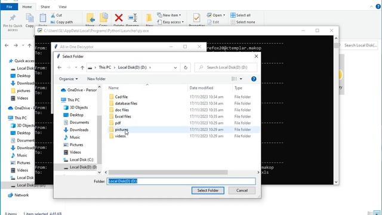Open the Open dropdown in ribbon
Viewport: 382px width, 215px height.
click(216, 15)
